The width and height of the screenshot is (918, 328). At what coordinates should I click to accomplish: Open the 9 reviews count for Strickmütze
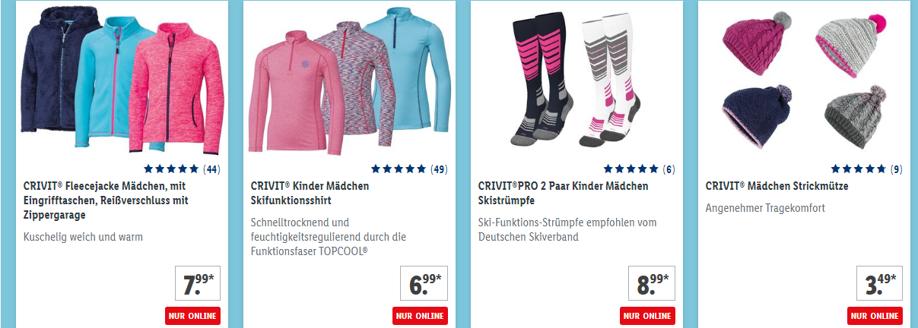point(896,169)
